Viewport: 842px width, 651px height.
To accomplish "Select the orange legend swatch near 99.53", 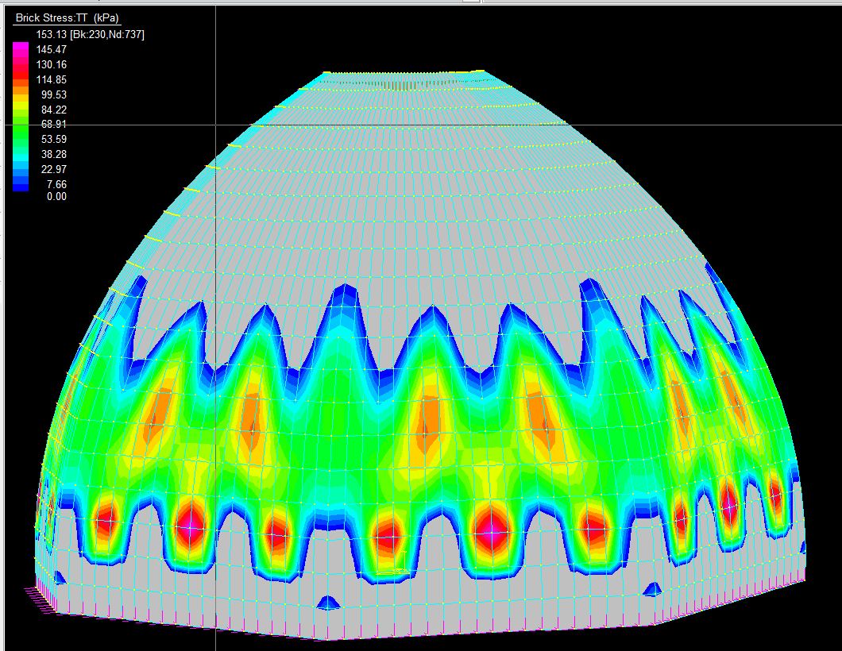I will coord(21,95).
